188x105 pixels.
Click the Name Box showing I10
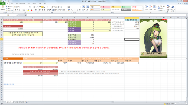click(8, 15)
